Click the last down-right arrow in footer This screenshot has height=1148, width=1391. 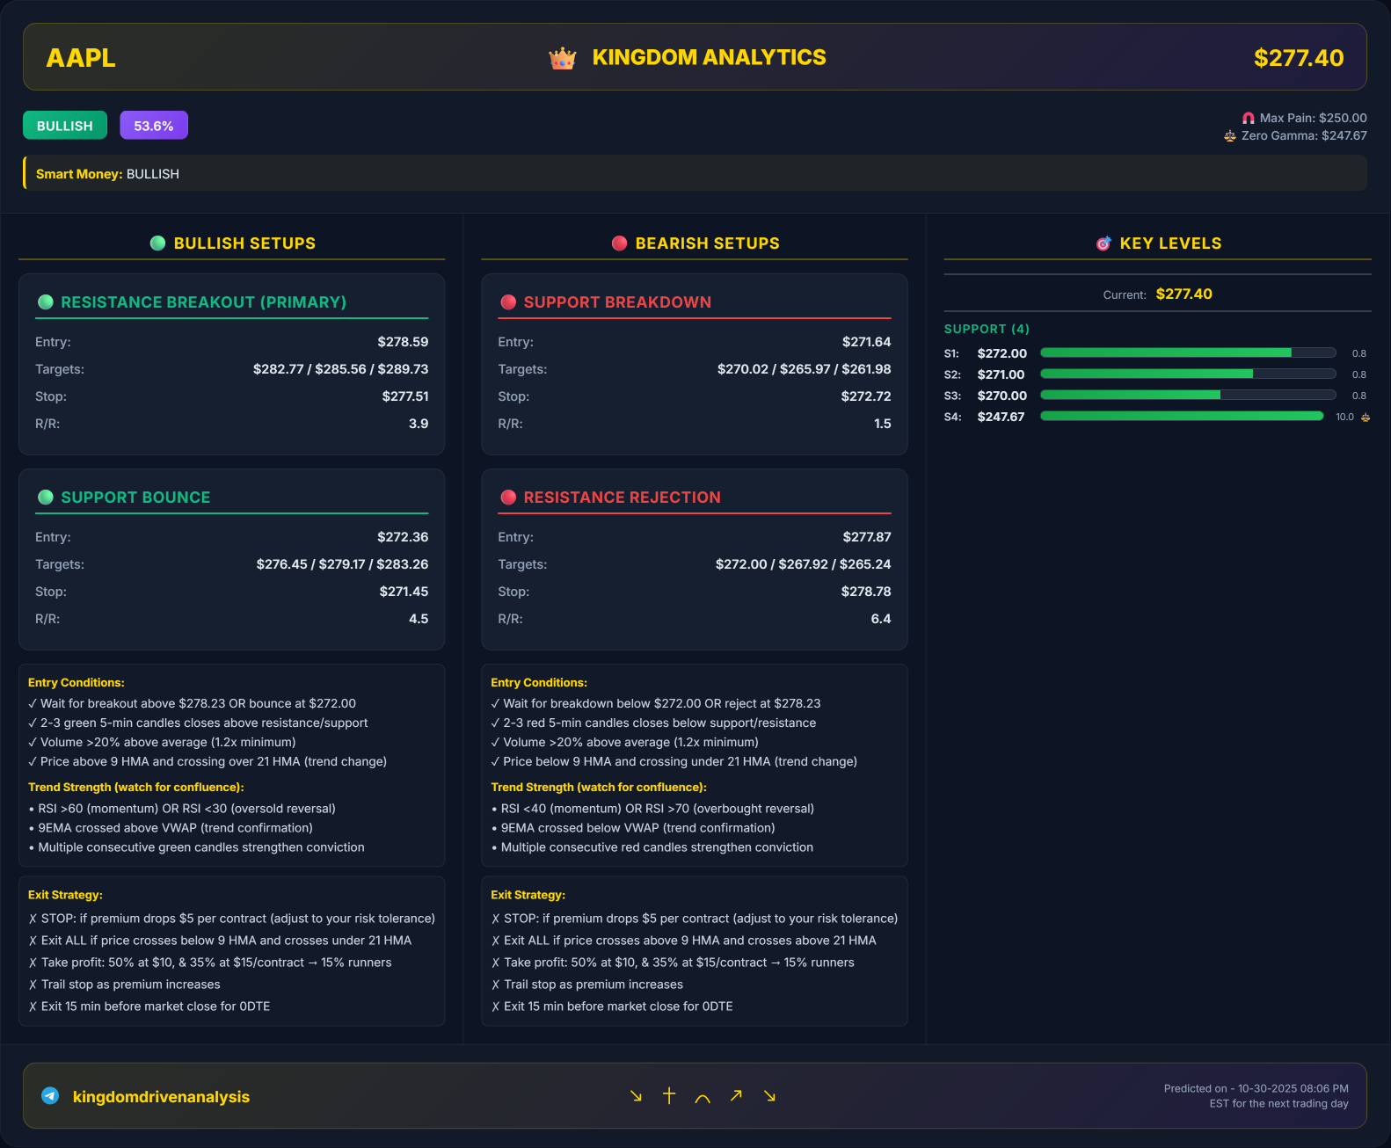[769, 1096]
